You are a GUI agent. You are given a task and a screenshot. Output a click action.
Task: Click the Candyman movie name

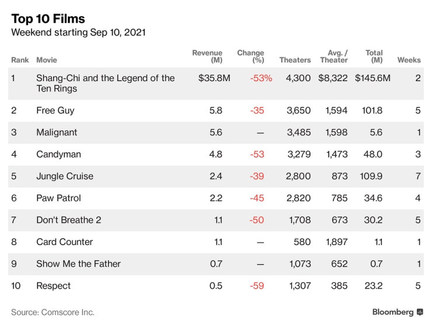coord(58,155)
